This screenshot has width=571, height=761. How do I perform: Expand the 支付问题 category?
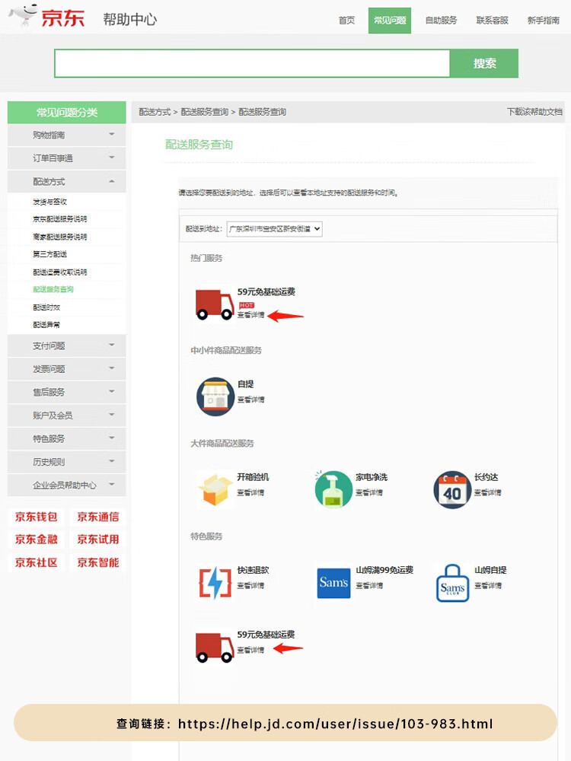[66, 345]
